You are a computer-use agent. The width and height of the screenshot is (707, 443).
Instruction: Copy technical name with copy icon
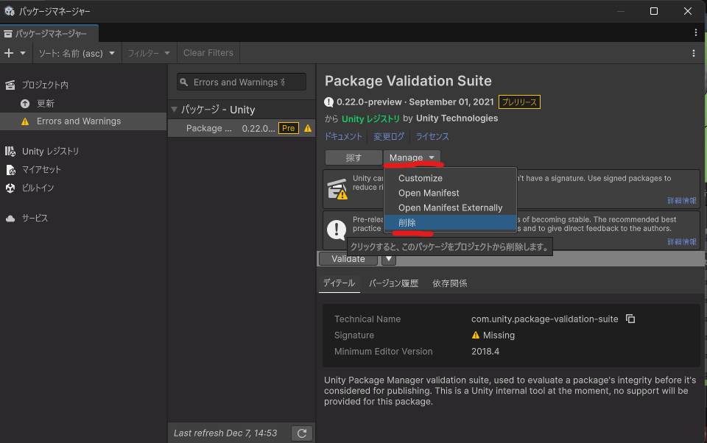tap(630, 319)
